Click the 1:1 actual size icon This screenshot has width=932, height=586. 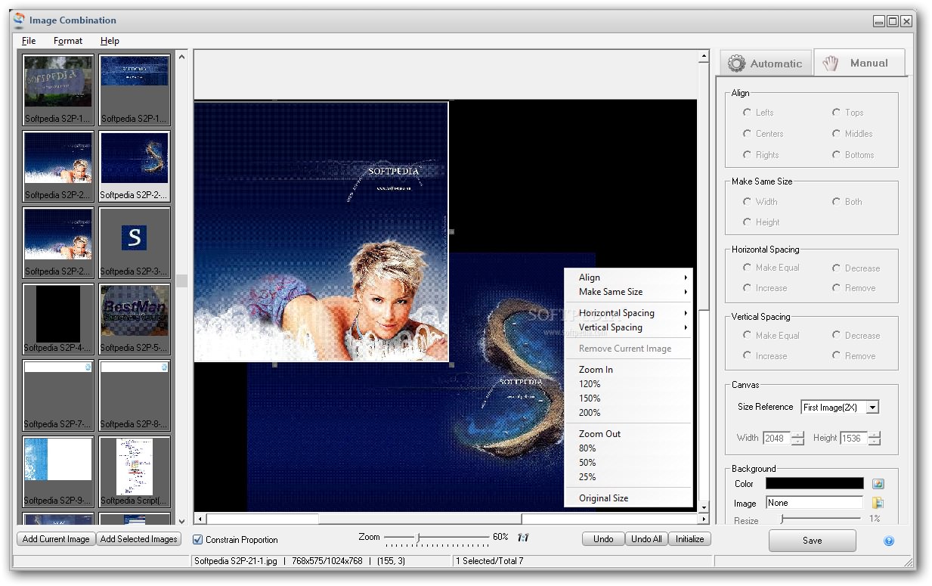(x=523, y=538)
